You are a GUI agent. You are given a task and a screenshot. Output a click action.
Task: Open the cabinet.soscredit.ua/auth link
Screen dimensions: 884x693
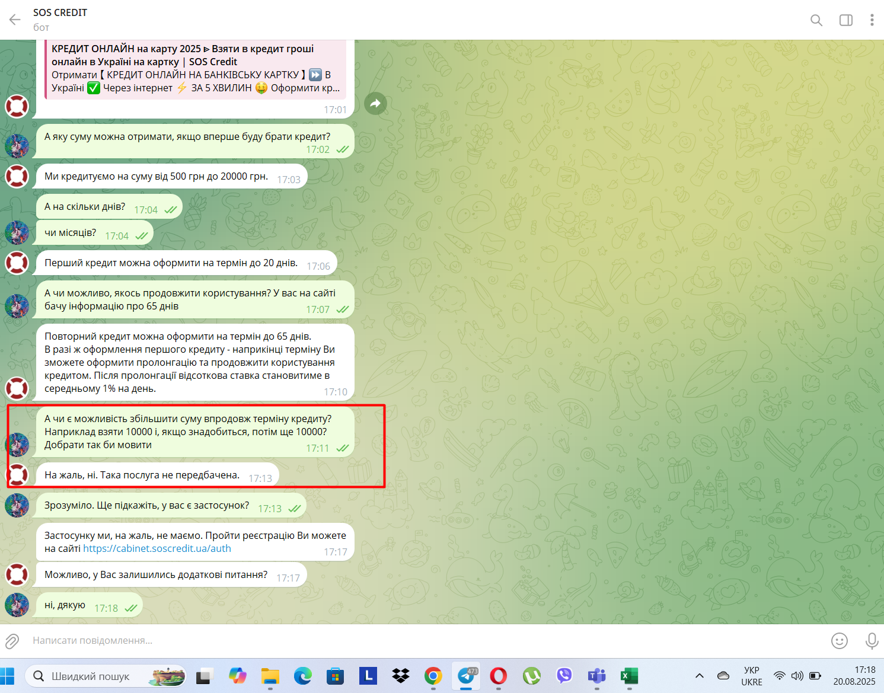tap(157, 549)
